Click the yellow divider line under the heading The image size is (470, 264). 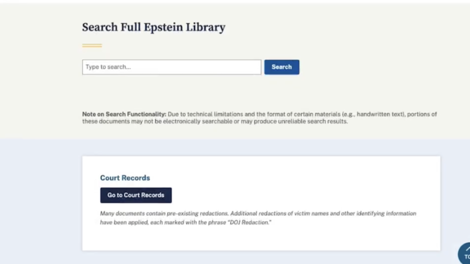[92, 45]
